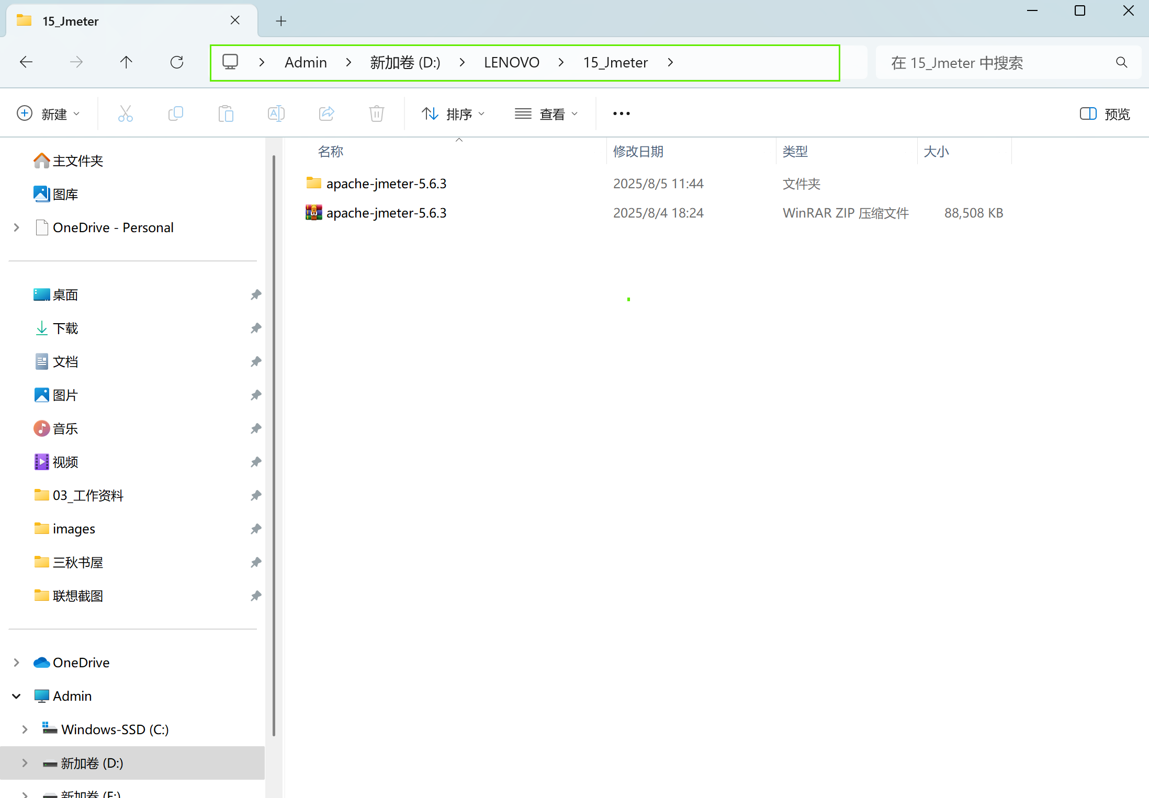Image resolution: width=1149 pixels, height=798 pixels.
Task: Click the Paste clipboard icon
Action: click(226, 113)
